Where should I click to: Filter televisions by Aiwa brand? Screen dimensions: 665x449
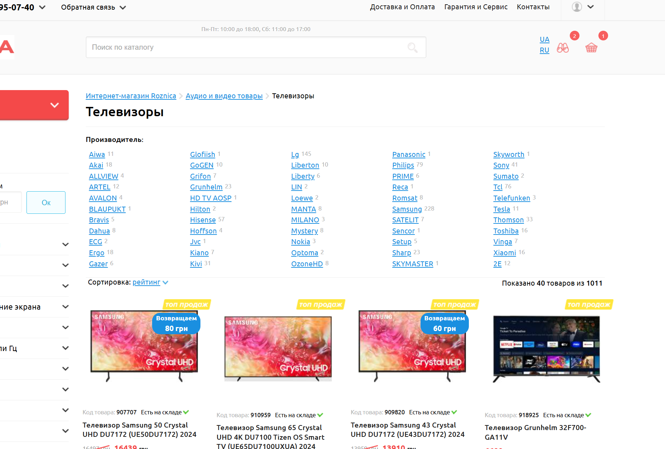tap(97, 154)
